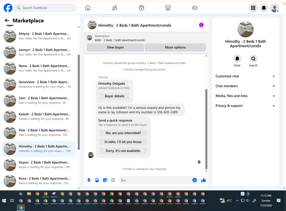Screen dimensions: 286x211
Task: Click the message text input box
Action: click(156, 180)
